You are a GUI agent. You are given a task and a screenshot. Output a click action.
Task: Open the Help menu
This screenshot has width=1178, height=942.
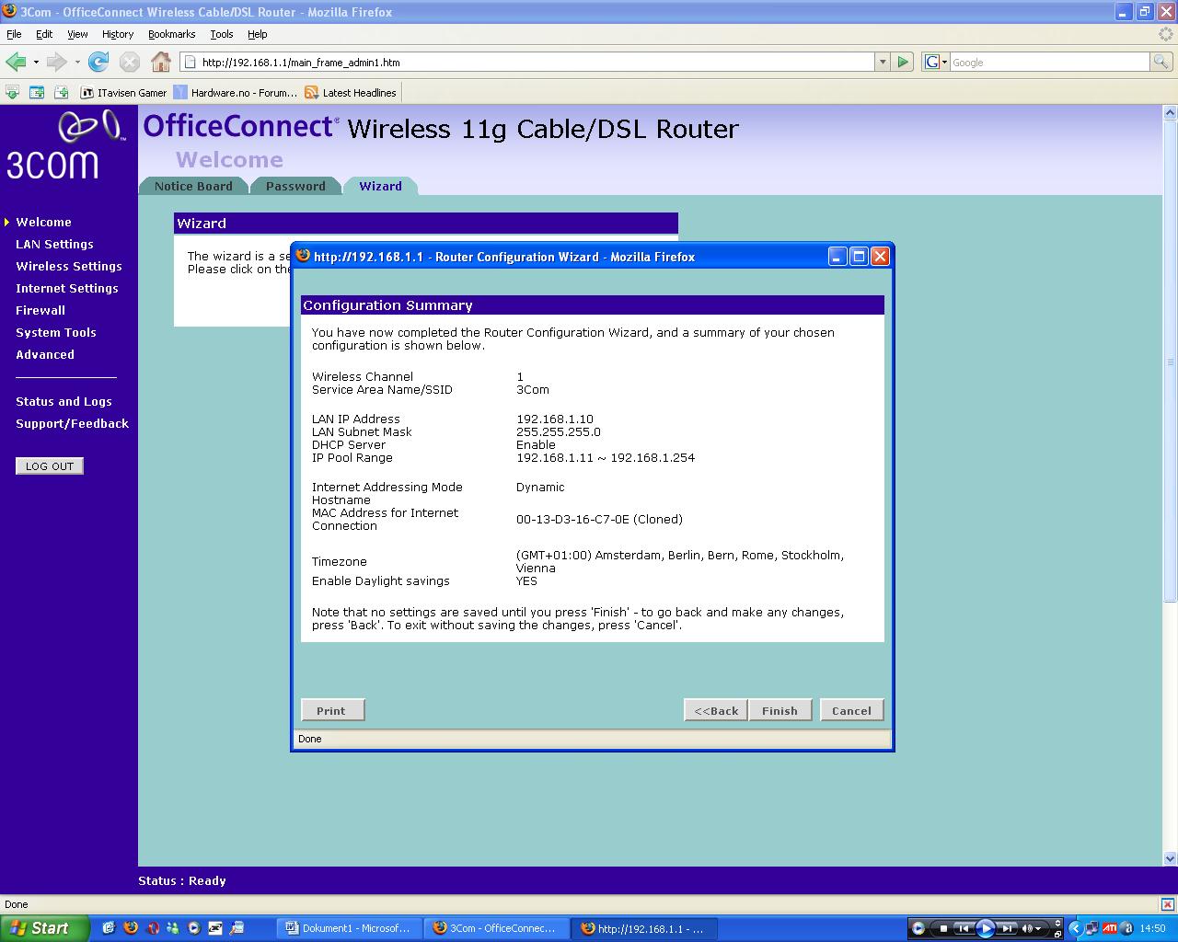coord(257,34)
